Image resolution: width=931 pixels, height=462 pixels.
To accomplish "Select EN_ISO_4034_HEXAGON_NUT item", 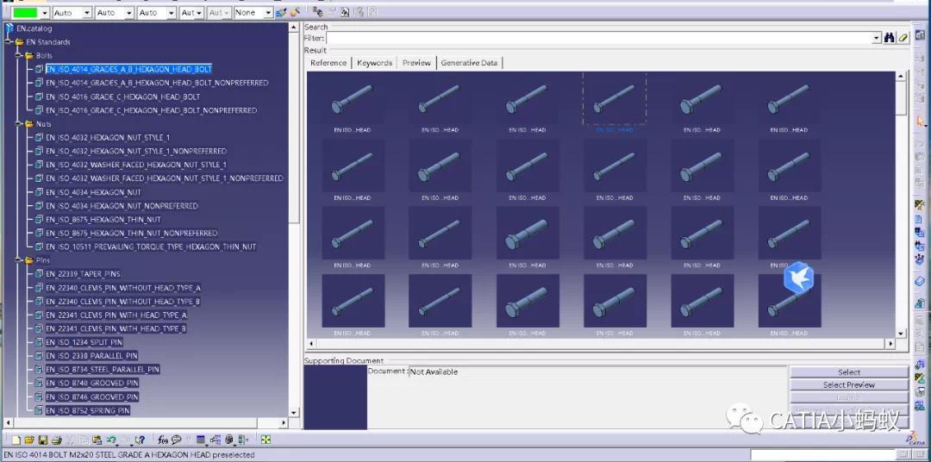I will point(93,192).
